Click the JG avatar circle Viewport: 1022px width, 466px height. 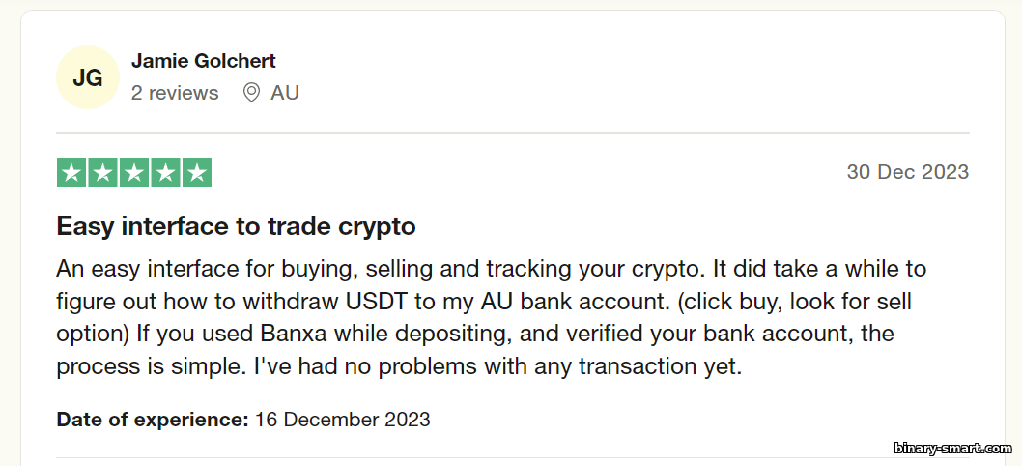click(88, 77)
